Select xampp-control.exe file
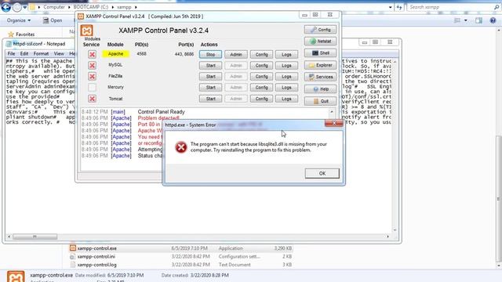502x282 pixels. click(x=180, y=248)
